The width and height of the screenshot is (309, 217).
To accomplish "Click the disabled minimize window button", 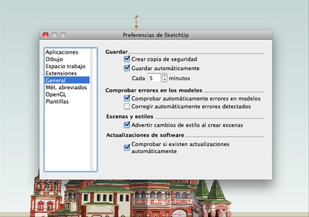I will tap(54, 35).
